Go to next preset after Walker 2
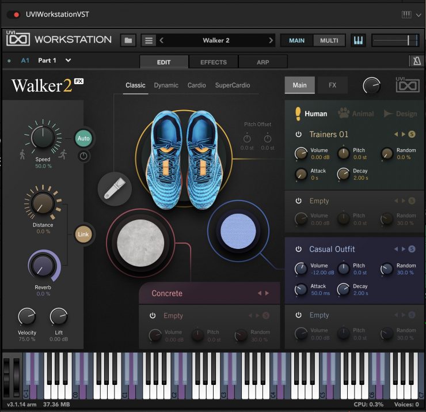 [x=271, y=40]
